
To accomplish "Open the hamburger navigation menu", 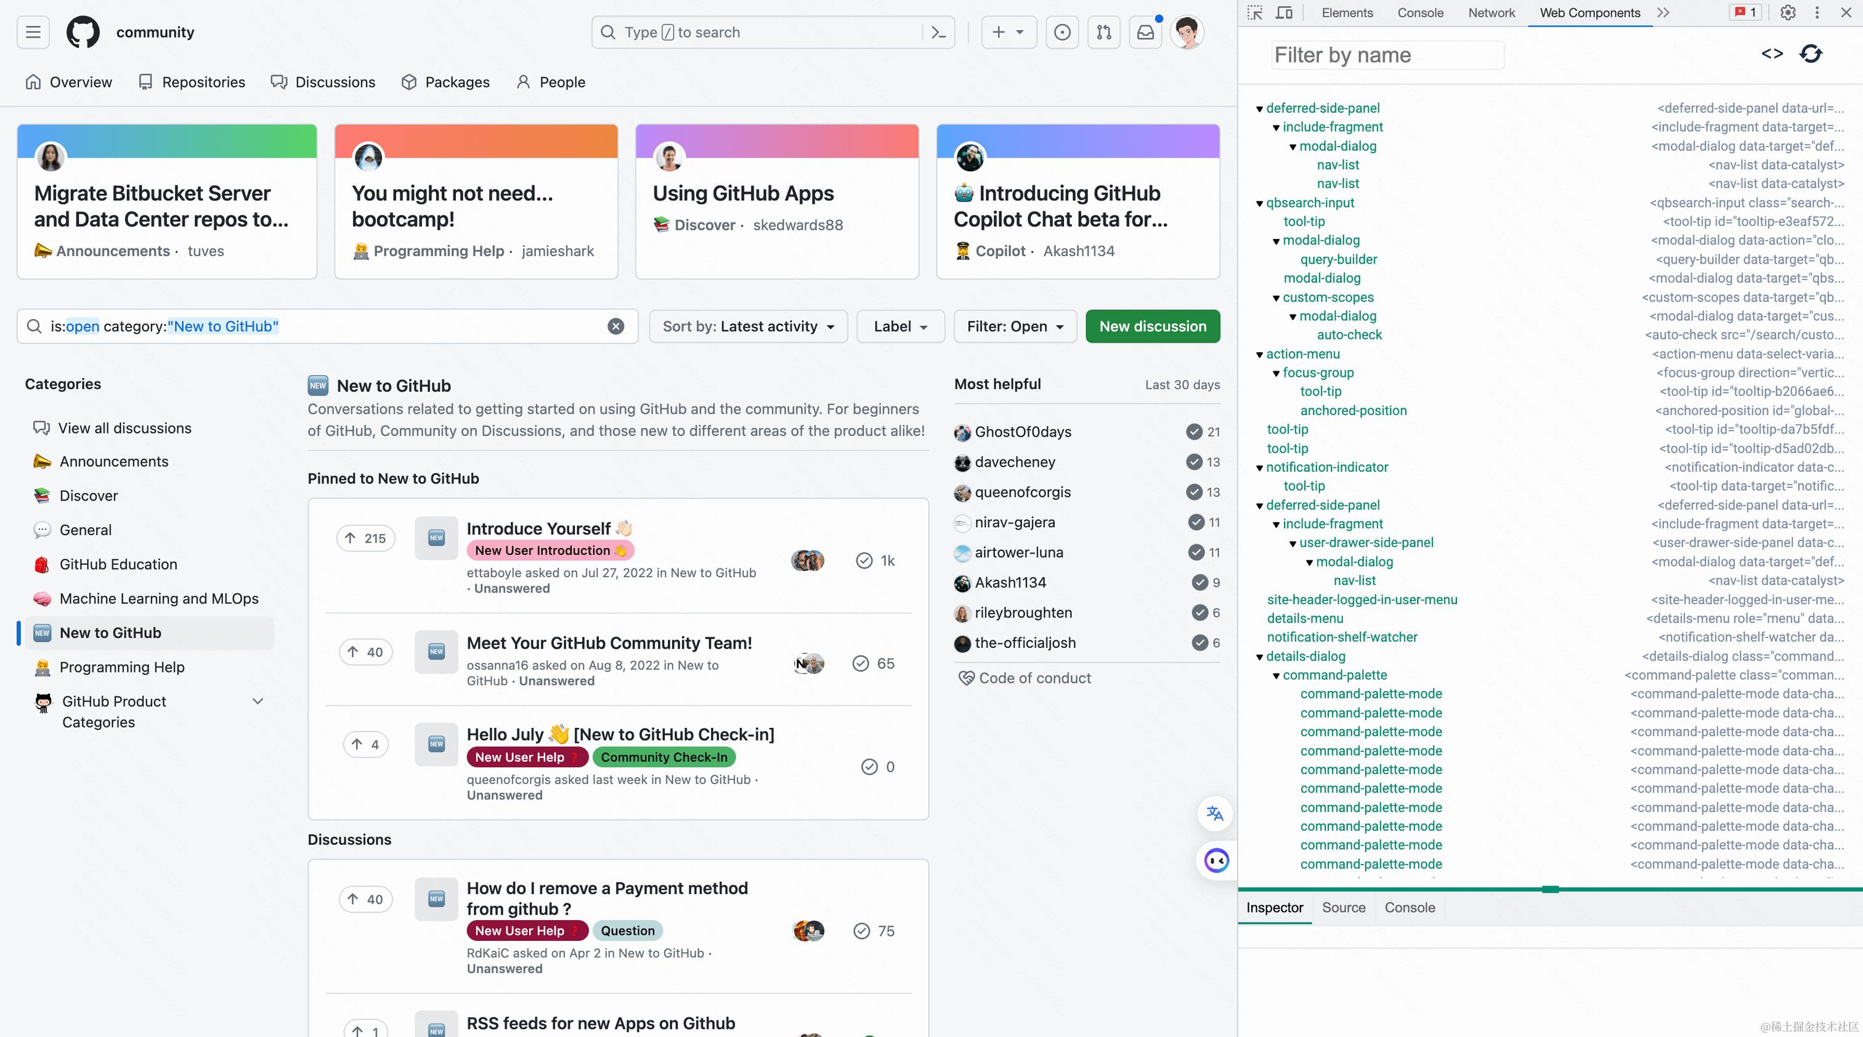I will (33, 32).
